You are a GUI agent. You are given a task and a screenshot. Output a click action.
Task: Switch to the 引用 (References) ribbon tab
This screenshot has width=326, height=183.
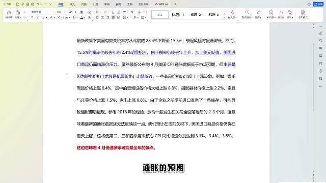point(95,4)
